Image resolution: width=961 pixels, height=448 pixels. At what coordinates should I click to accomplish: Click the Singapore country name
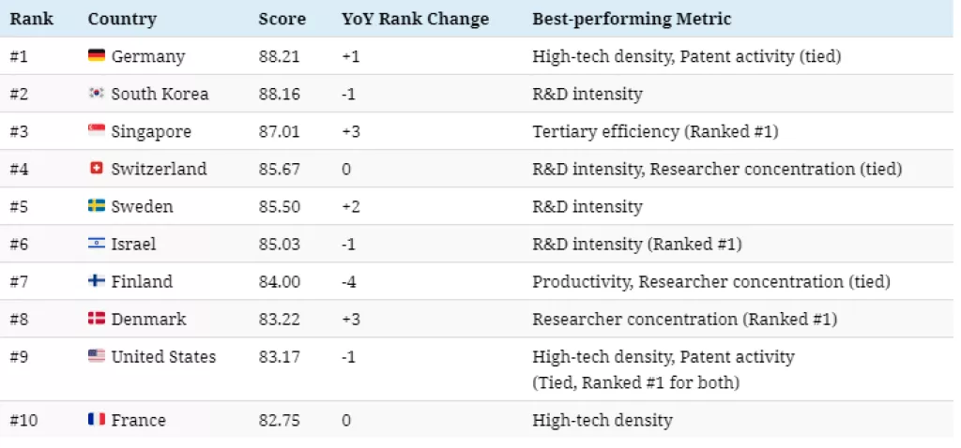click(151, 131)
